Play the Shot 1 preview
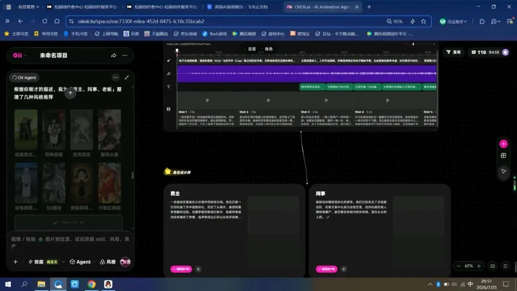The image size is (517, 291). coord(207,100)
